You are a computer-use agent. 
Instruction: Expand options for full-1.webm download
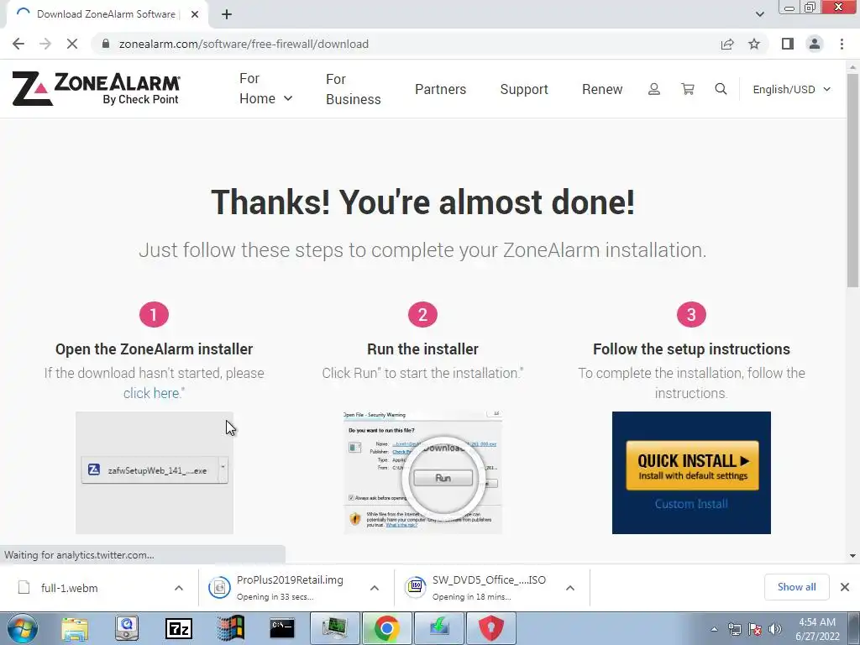[x=179, y=588]
